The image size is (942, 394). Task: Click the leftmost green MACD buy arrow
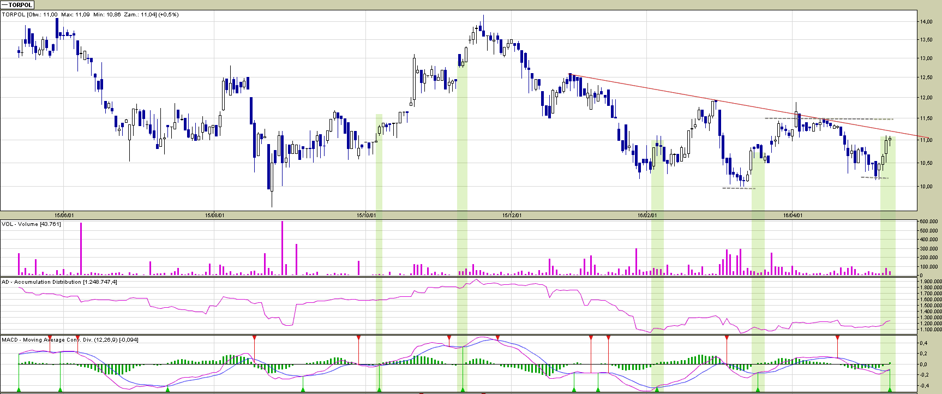tap(19, 389)
